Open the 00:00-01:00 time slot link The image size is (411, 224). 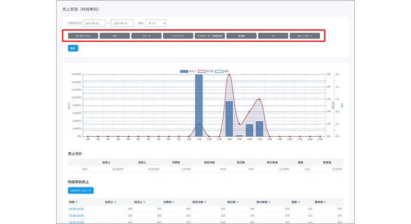point(76,209)
